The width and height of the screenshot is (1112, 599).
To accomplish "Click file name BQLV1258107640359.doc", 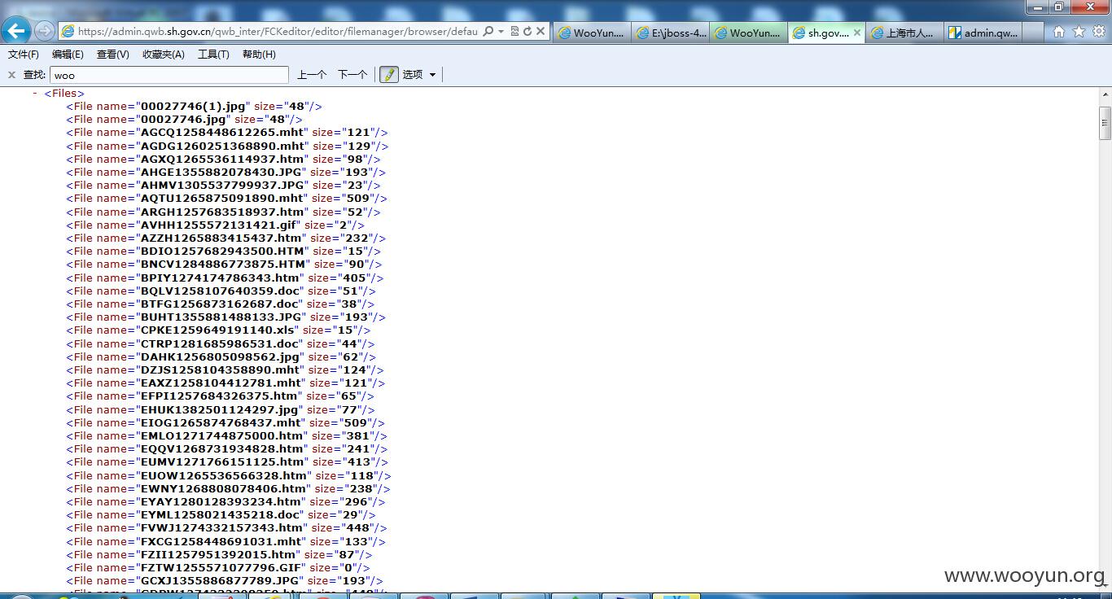I will point(221,291).
